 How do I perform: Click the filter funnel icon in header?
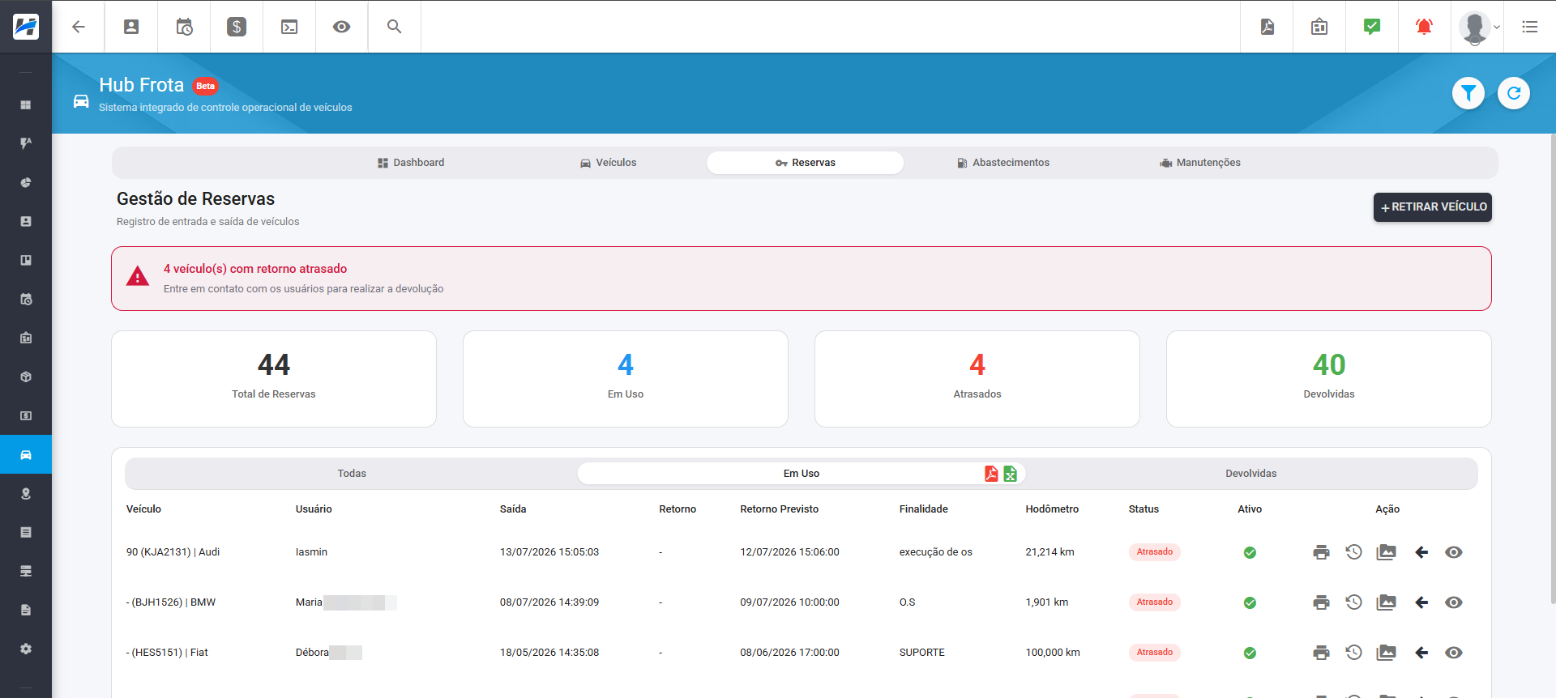click(x=1468, y=93)
